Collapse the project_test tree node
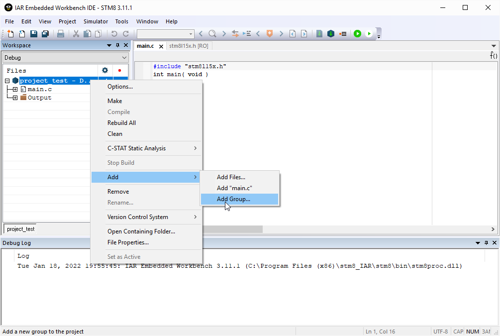500x336 pixels. (x=7, y=81)
